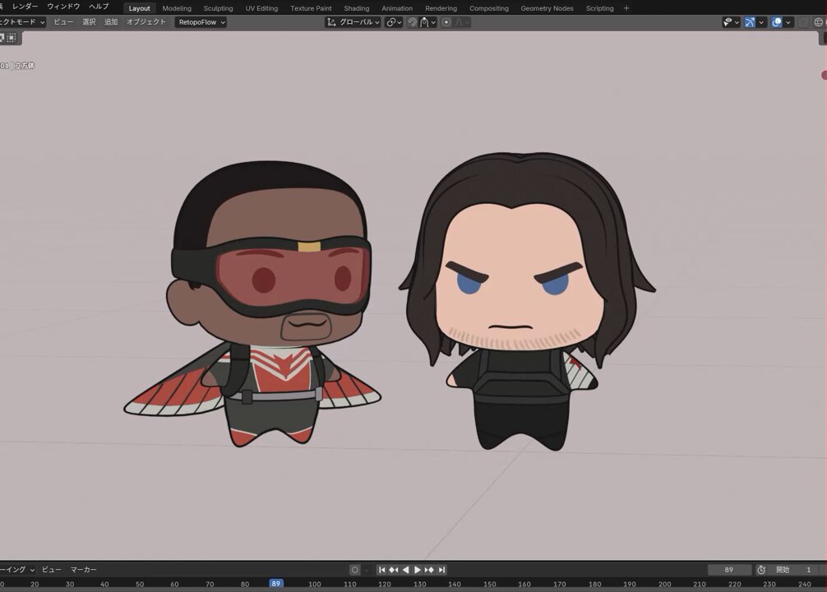827x592 pixels.
Task: Open the グローバル transform orientation dropdown
Action: [353, 22]
